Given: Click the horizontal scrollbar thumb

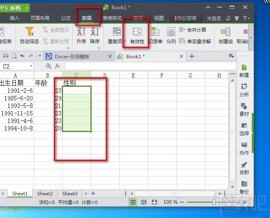Looking at the screenshot, I should 174,193.
